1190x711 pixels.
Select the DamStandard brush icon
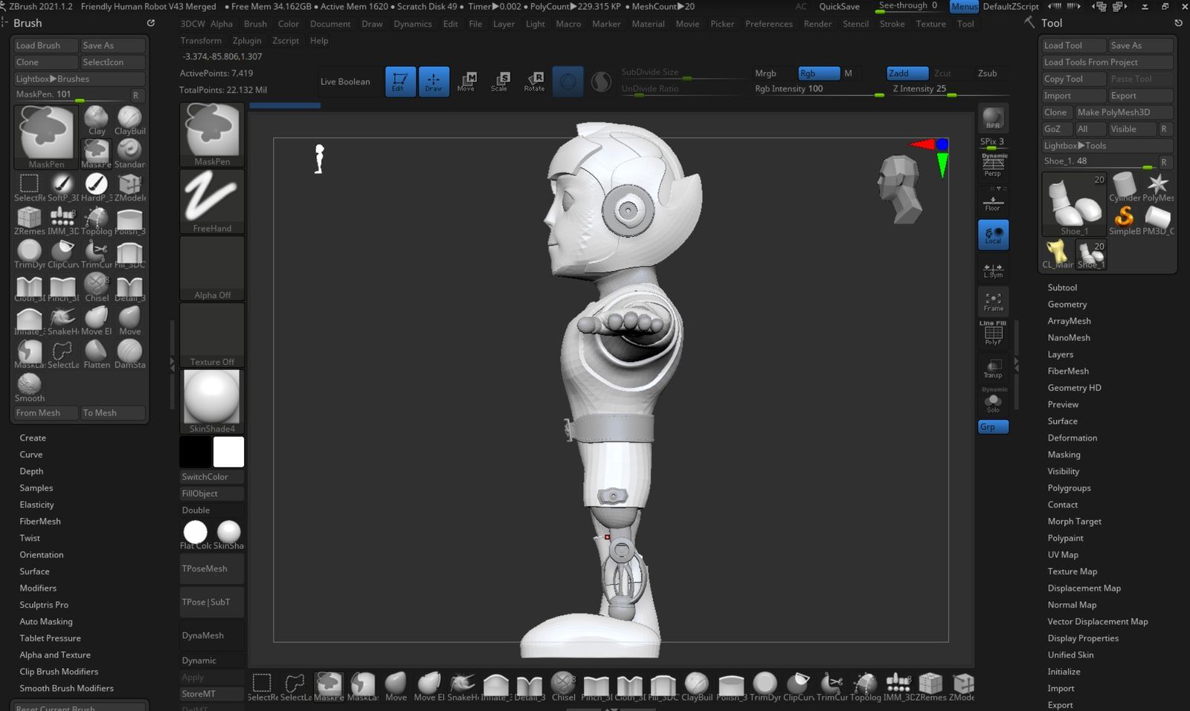(129, 354)
